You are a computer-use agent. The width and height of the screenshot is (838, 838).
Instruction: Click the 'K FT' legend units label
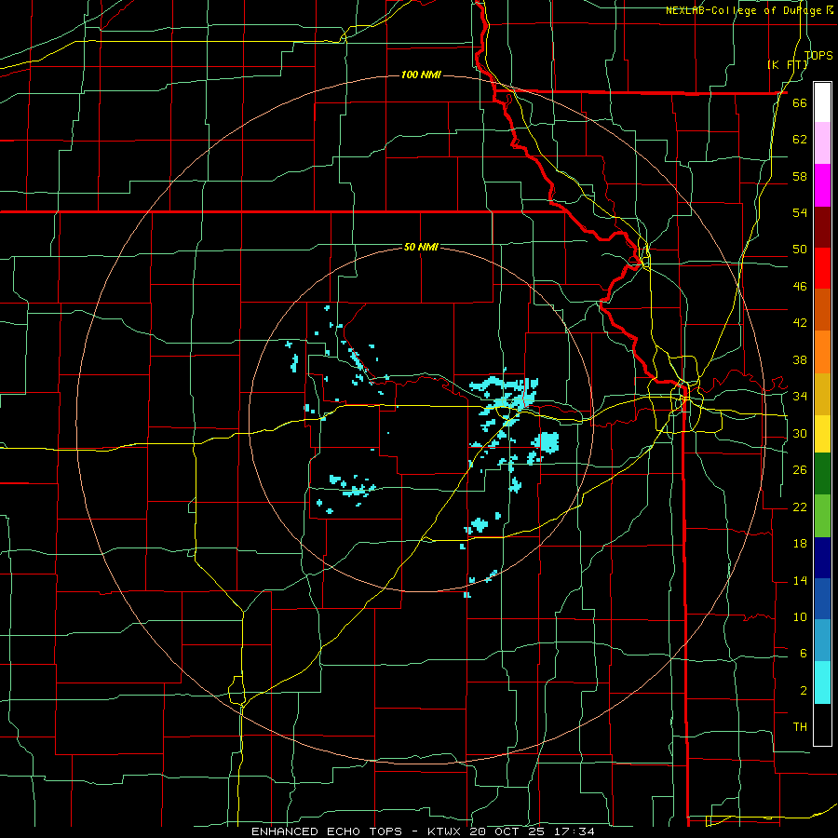pyautogui.click(x=788, y=64)
